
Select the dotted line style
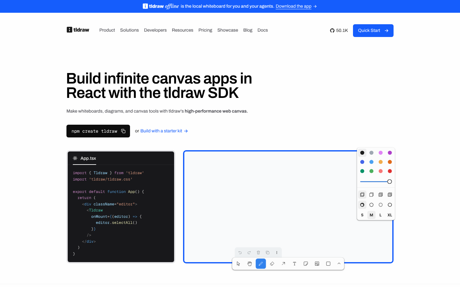tap(380, 205)
